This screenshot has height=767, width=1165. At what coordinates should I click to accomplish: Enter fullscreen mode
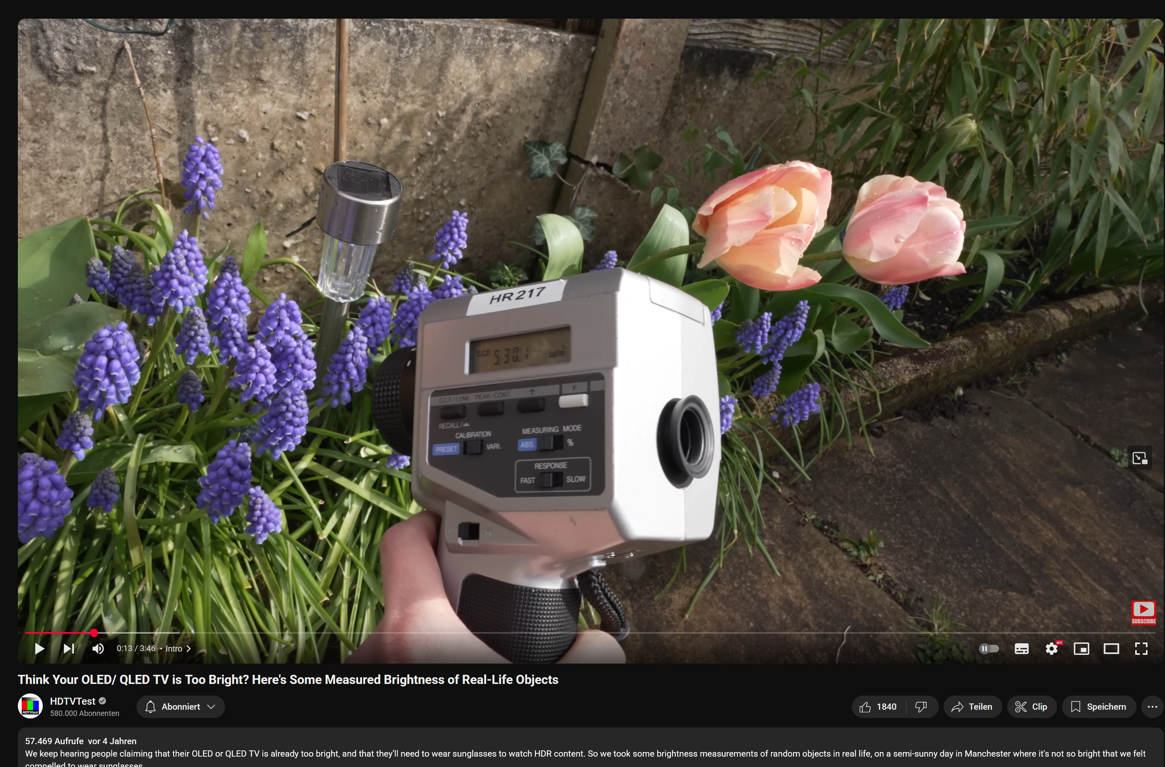pyautogui.click(x=1141, y=649)
